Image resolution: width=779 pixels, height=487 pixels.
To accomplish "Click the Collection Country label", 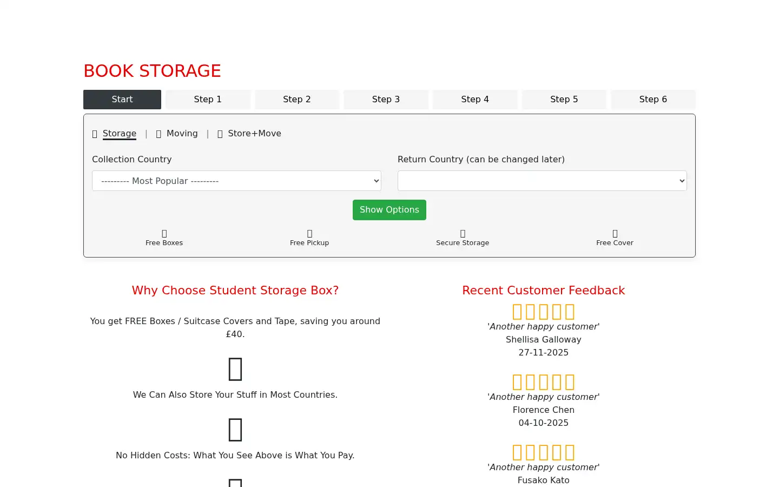I will pyautogui.click(x=132, y=160).
